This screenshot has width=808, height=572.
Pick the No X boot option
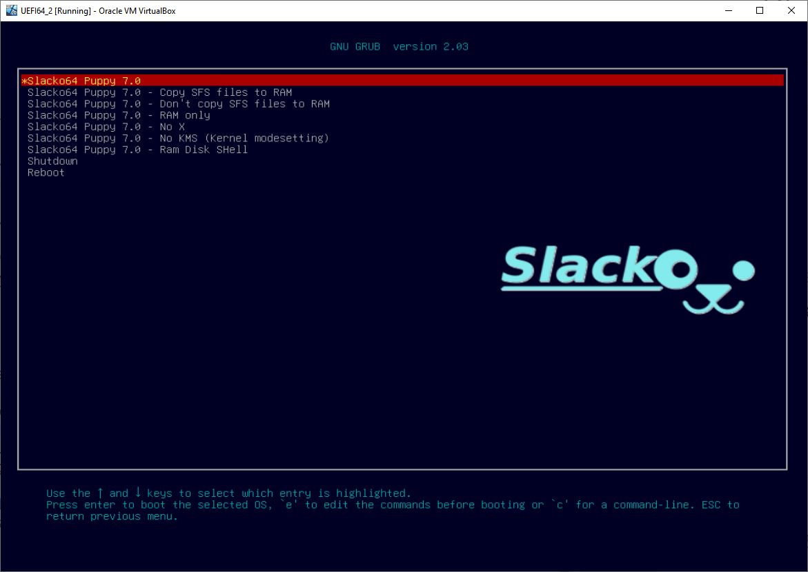(106, 127)
